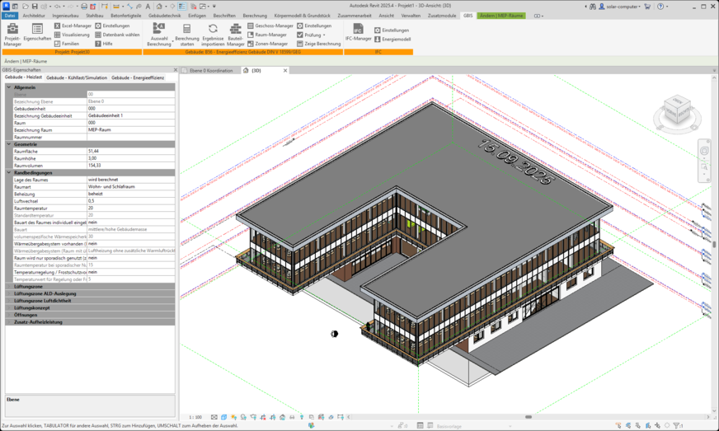Select the Text tool (A) in quick access toolbar
The image size is (719, 431).
[x=148, y=7]
